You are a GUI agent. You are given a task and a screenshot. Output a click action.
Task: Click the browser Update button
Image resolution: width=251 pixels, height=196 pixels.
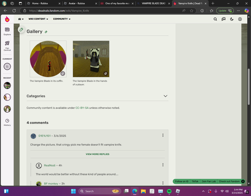tap(225, 11)
